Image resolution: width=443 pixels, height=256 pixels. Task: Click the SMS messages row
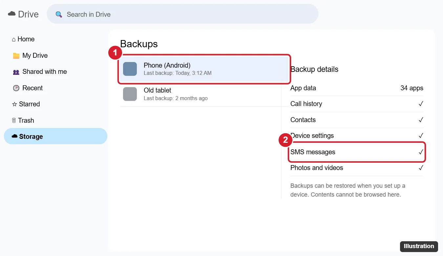(357, 152)
